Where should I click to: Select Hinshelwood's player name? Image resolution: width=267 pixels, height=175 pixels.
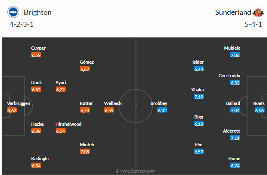pyautogui.click(x=68, y=124)
